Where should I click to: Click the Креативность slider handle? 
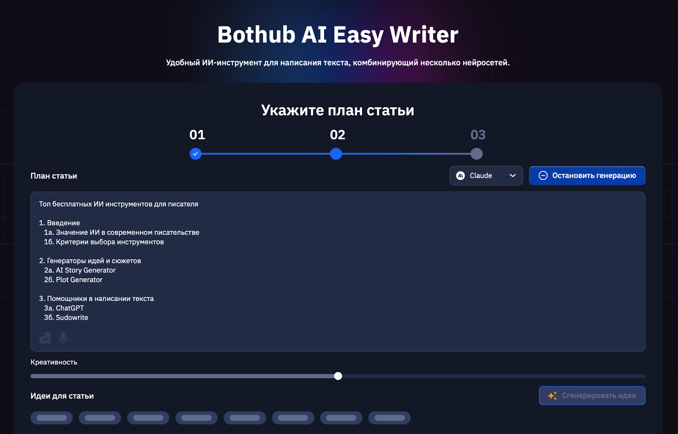[338, 376]
